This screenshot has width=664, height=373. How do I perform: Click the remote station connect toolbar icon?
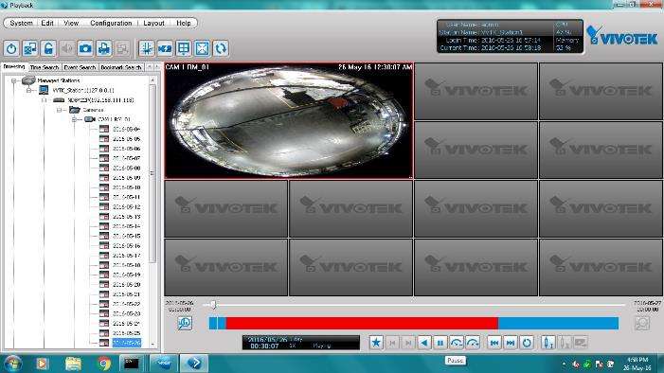tap(30, 48)
